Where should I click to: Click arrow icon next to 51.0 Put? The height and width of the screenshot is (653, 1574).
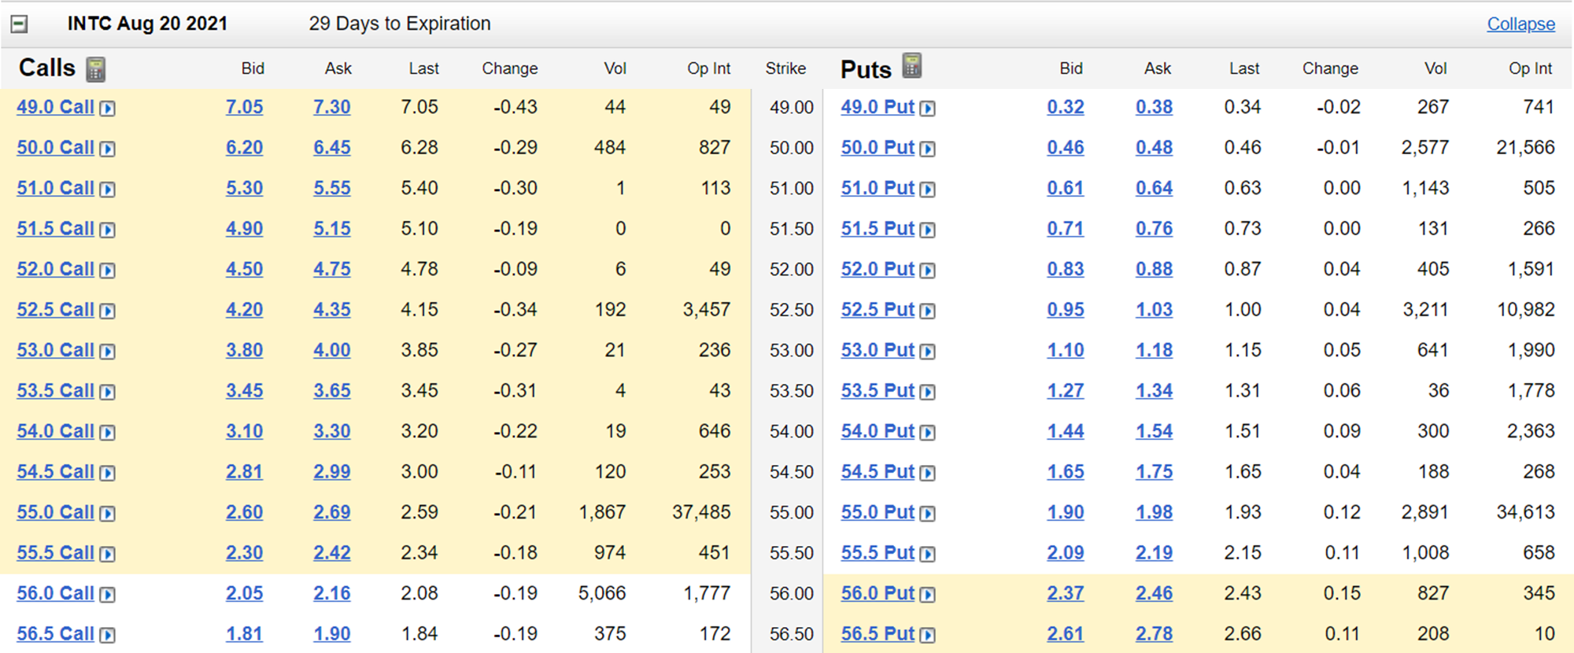[928, 190]
